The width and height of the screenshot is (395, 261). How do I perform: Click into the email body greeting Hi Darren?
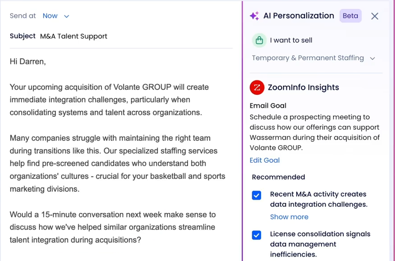click(28, 62)
